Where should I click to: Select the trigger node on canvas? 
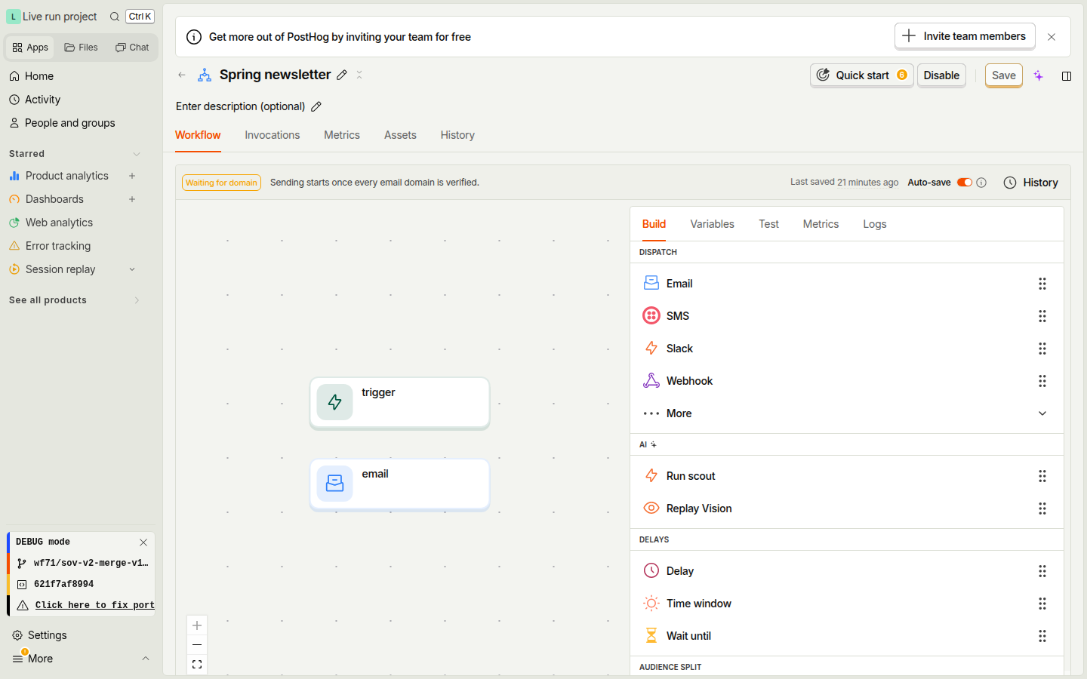click(x=399, y=403)
